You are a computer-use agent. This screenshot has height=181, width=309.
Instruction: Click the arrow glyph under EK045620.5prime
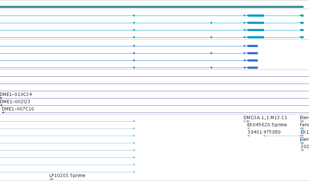[x=248, y=129]
